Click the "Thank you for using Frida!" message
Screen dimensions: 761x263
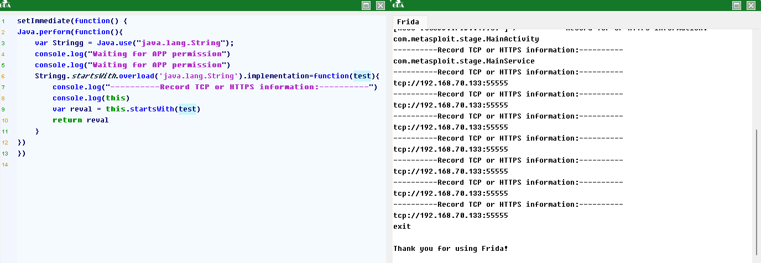(450, 248)
